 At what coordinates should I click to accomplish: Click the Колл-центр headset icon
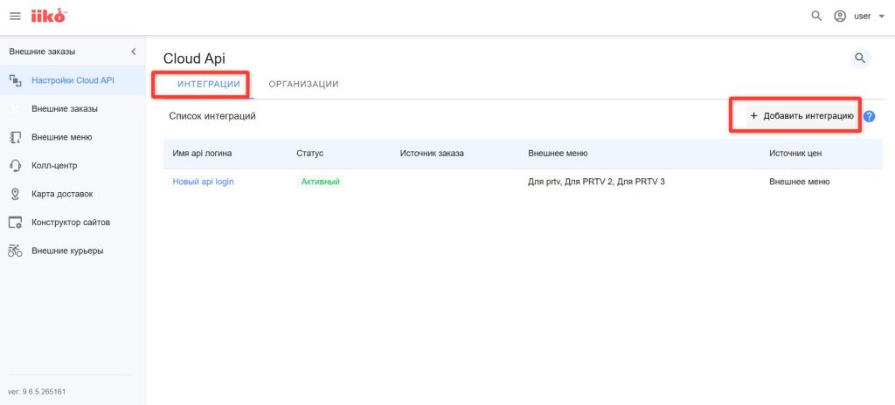(x=15, y=165)
